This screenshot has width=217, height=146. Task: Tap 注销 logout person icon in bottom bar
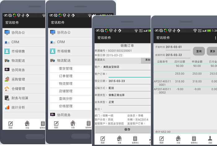tap(210, 139)
